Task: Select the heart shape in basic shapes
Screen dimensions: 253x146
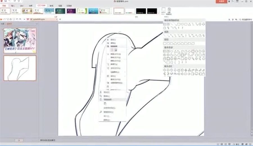Action: tap(189, 59)
